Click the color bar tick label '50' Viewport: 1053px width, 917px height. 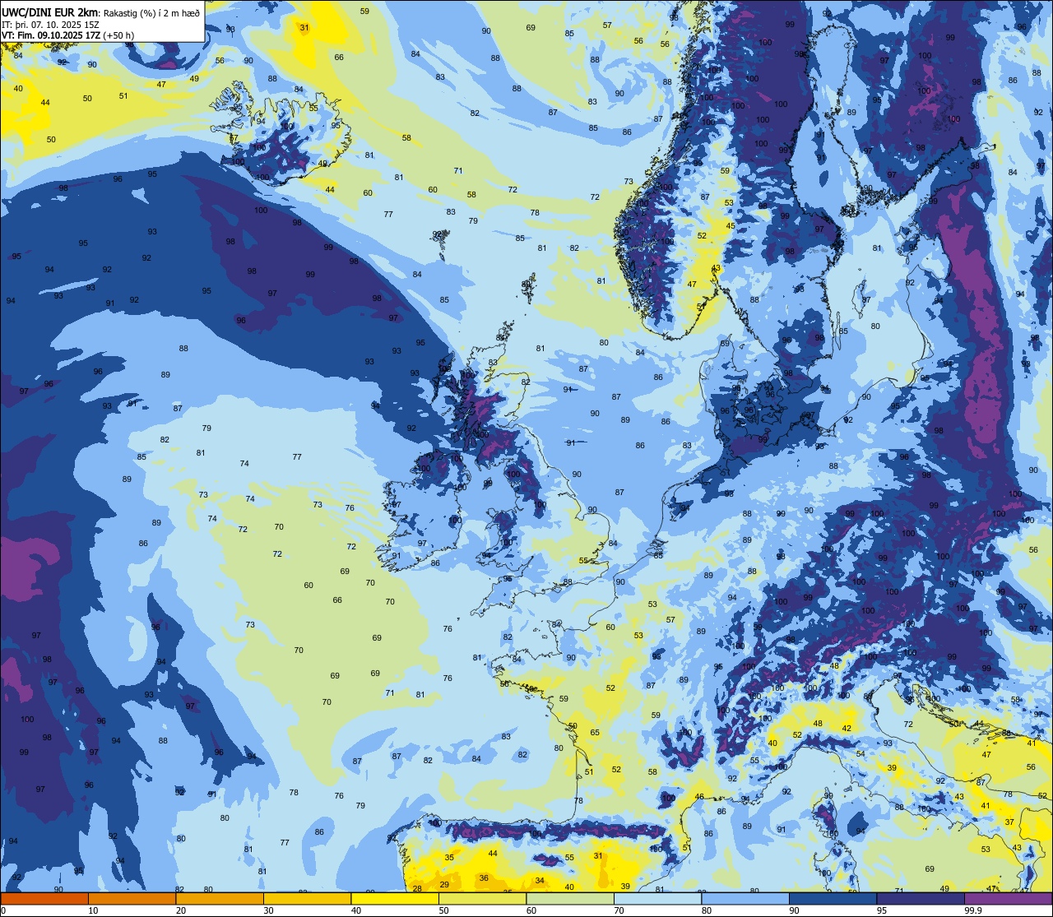click(443, 910)
